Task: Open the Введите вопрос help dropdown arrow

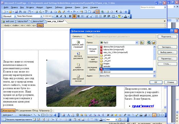Action: tap(165, 7)
